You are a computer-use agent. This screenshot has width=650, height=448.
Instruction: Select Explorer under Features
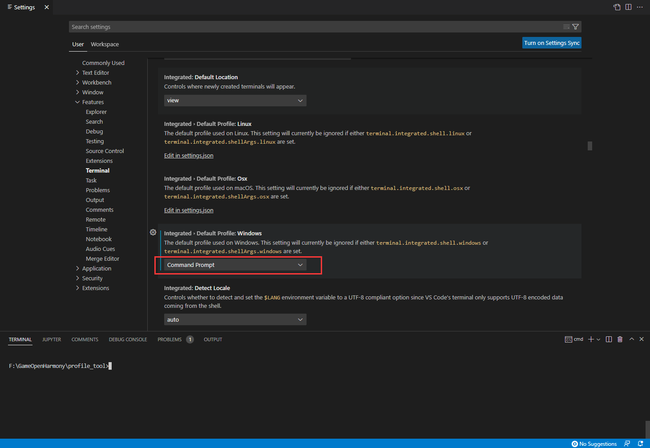96,112
